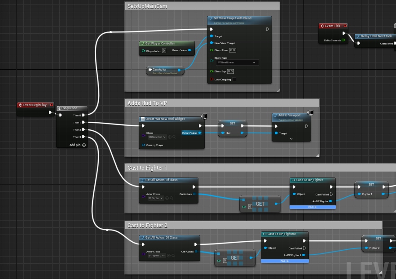Click the Cast to Fighter 1 comment header
Image resolution: width=396 pixels, height=279 pixels.
click(260, 168)
